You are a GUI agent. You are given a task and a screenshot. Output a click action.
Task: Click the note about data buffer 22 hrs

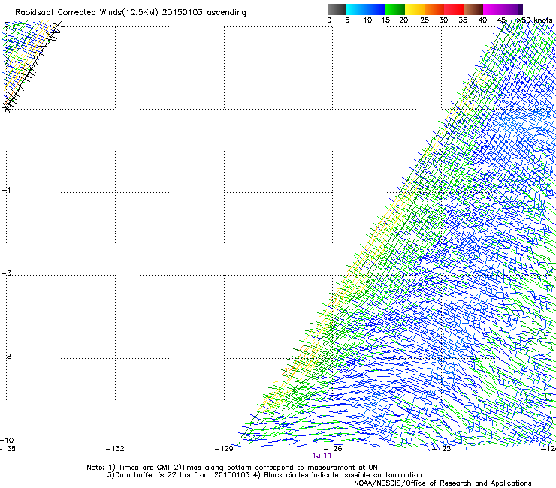tap(178, 475)
